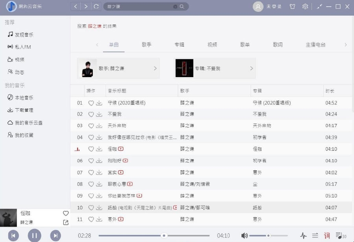Expand the album 不爱我 card arrow
The image size is (354, 242).
coord(251,68)
